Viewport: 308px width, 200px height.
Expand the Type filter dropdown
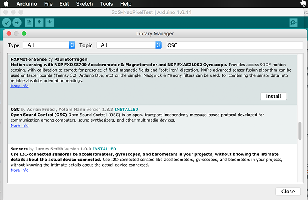(49, 45)
